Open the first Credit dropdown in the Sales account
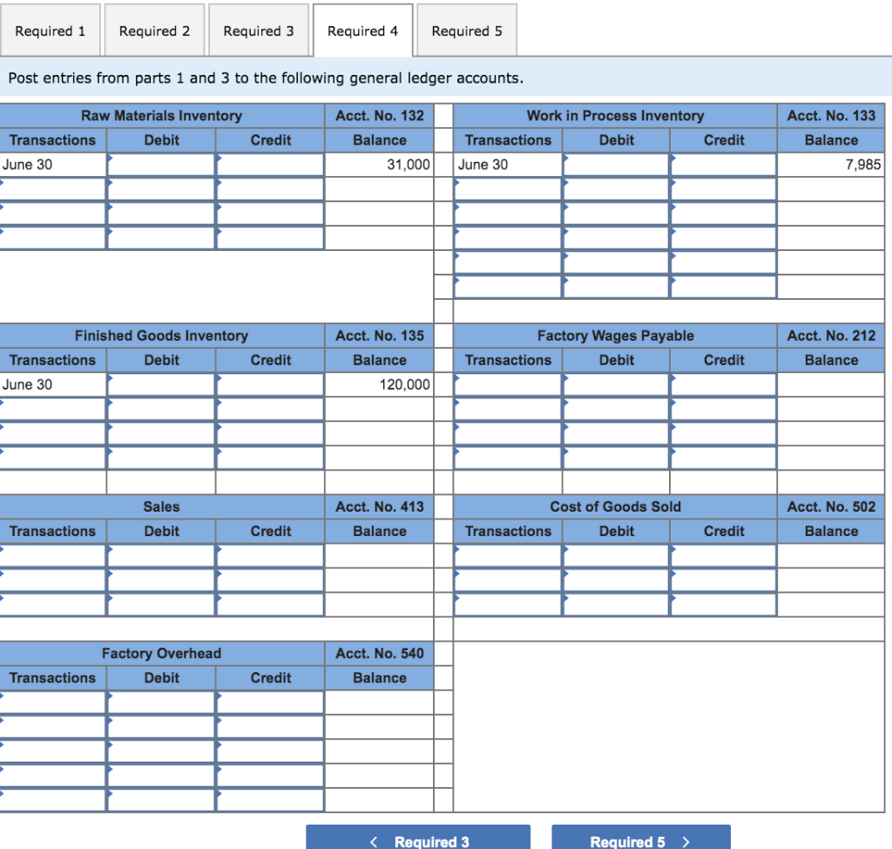The width and height of the screenshot is (892, 849). click(270, 554)
